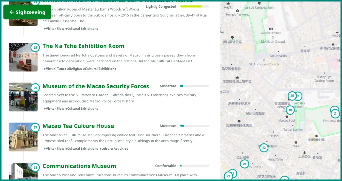This screenshot has height=181, width=342.
Task: Open Museum of the Macao Security Forces link
Action: point(96,86)
